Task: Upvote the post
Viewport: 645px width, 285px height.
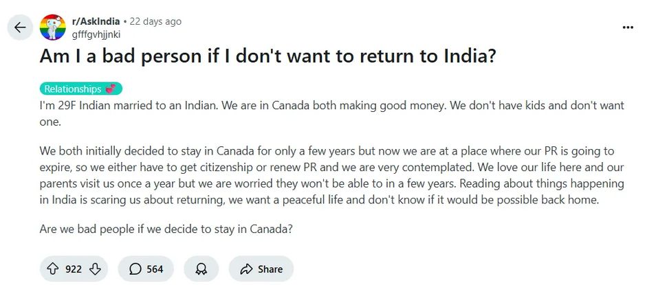Action: 52,269
